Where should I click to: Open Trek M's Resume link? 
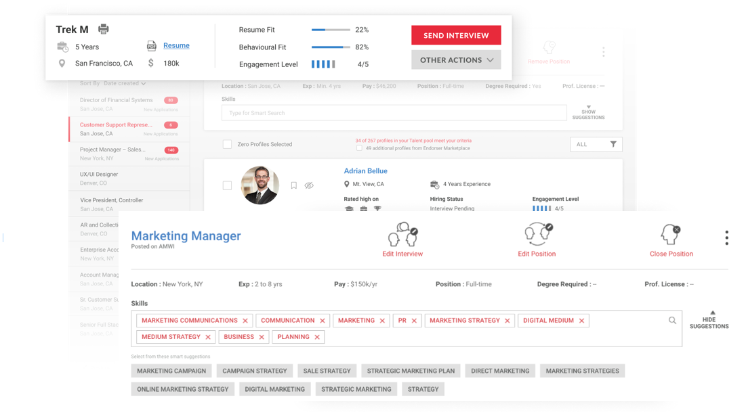[175, 45]
